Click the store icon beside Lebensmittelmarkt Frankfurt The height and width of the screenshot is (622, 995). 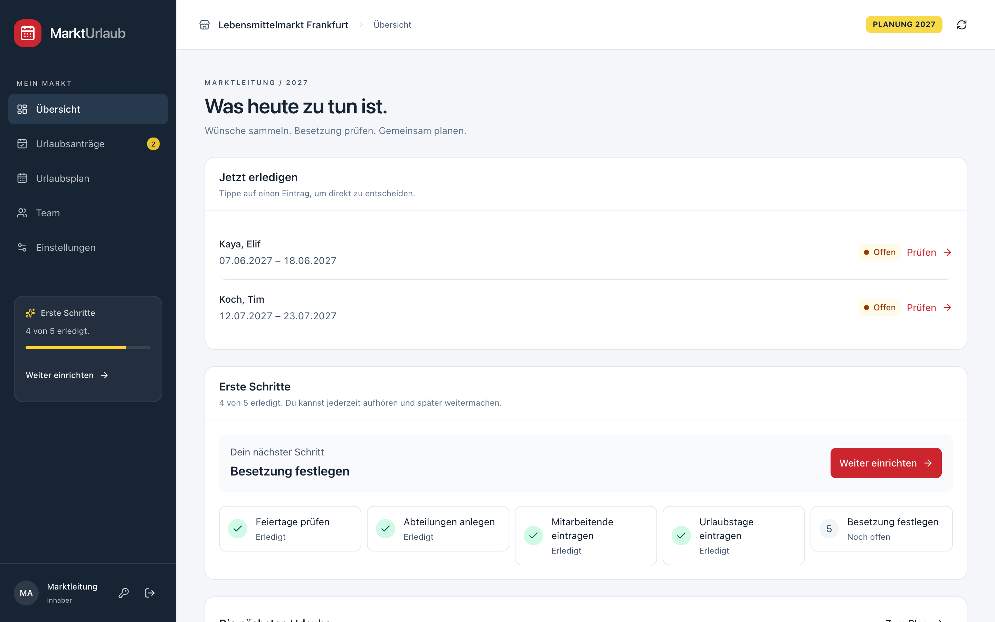click(x=204, y=25)
